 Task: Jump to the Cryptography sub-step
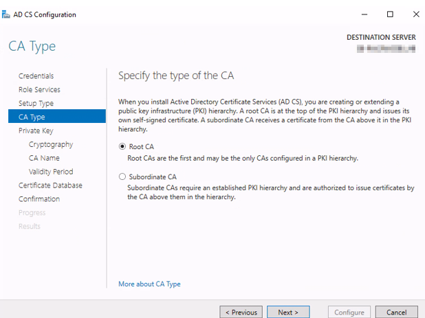[51, 144]
